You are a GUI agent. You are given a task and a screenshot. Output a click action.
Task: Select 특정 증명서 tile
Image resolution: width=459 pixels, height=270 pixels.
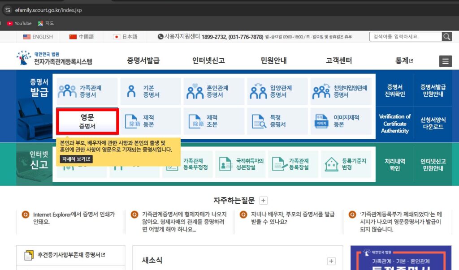277,121
